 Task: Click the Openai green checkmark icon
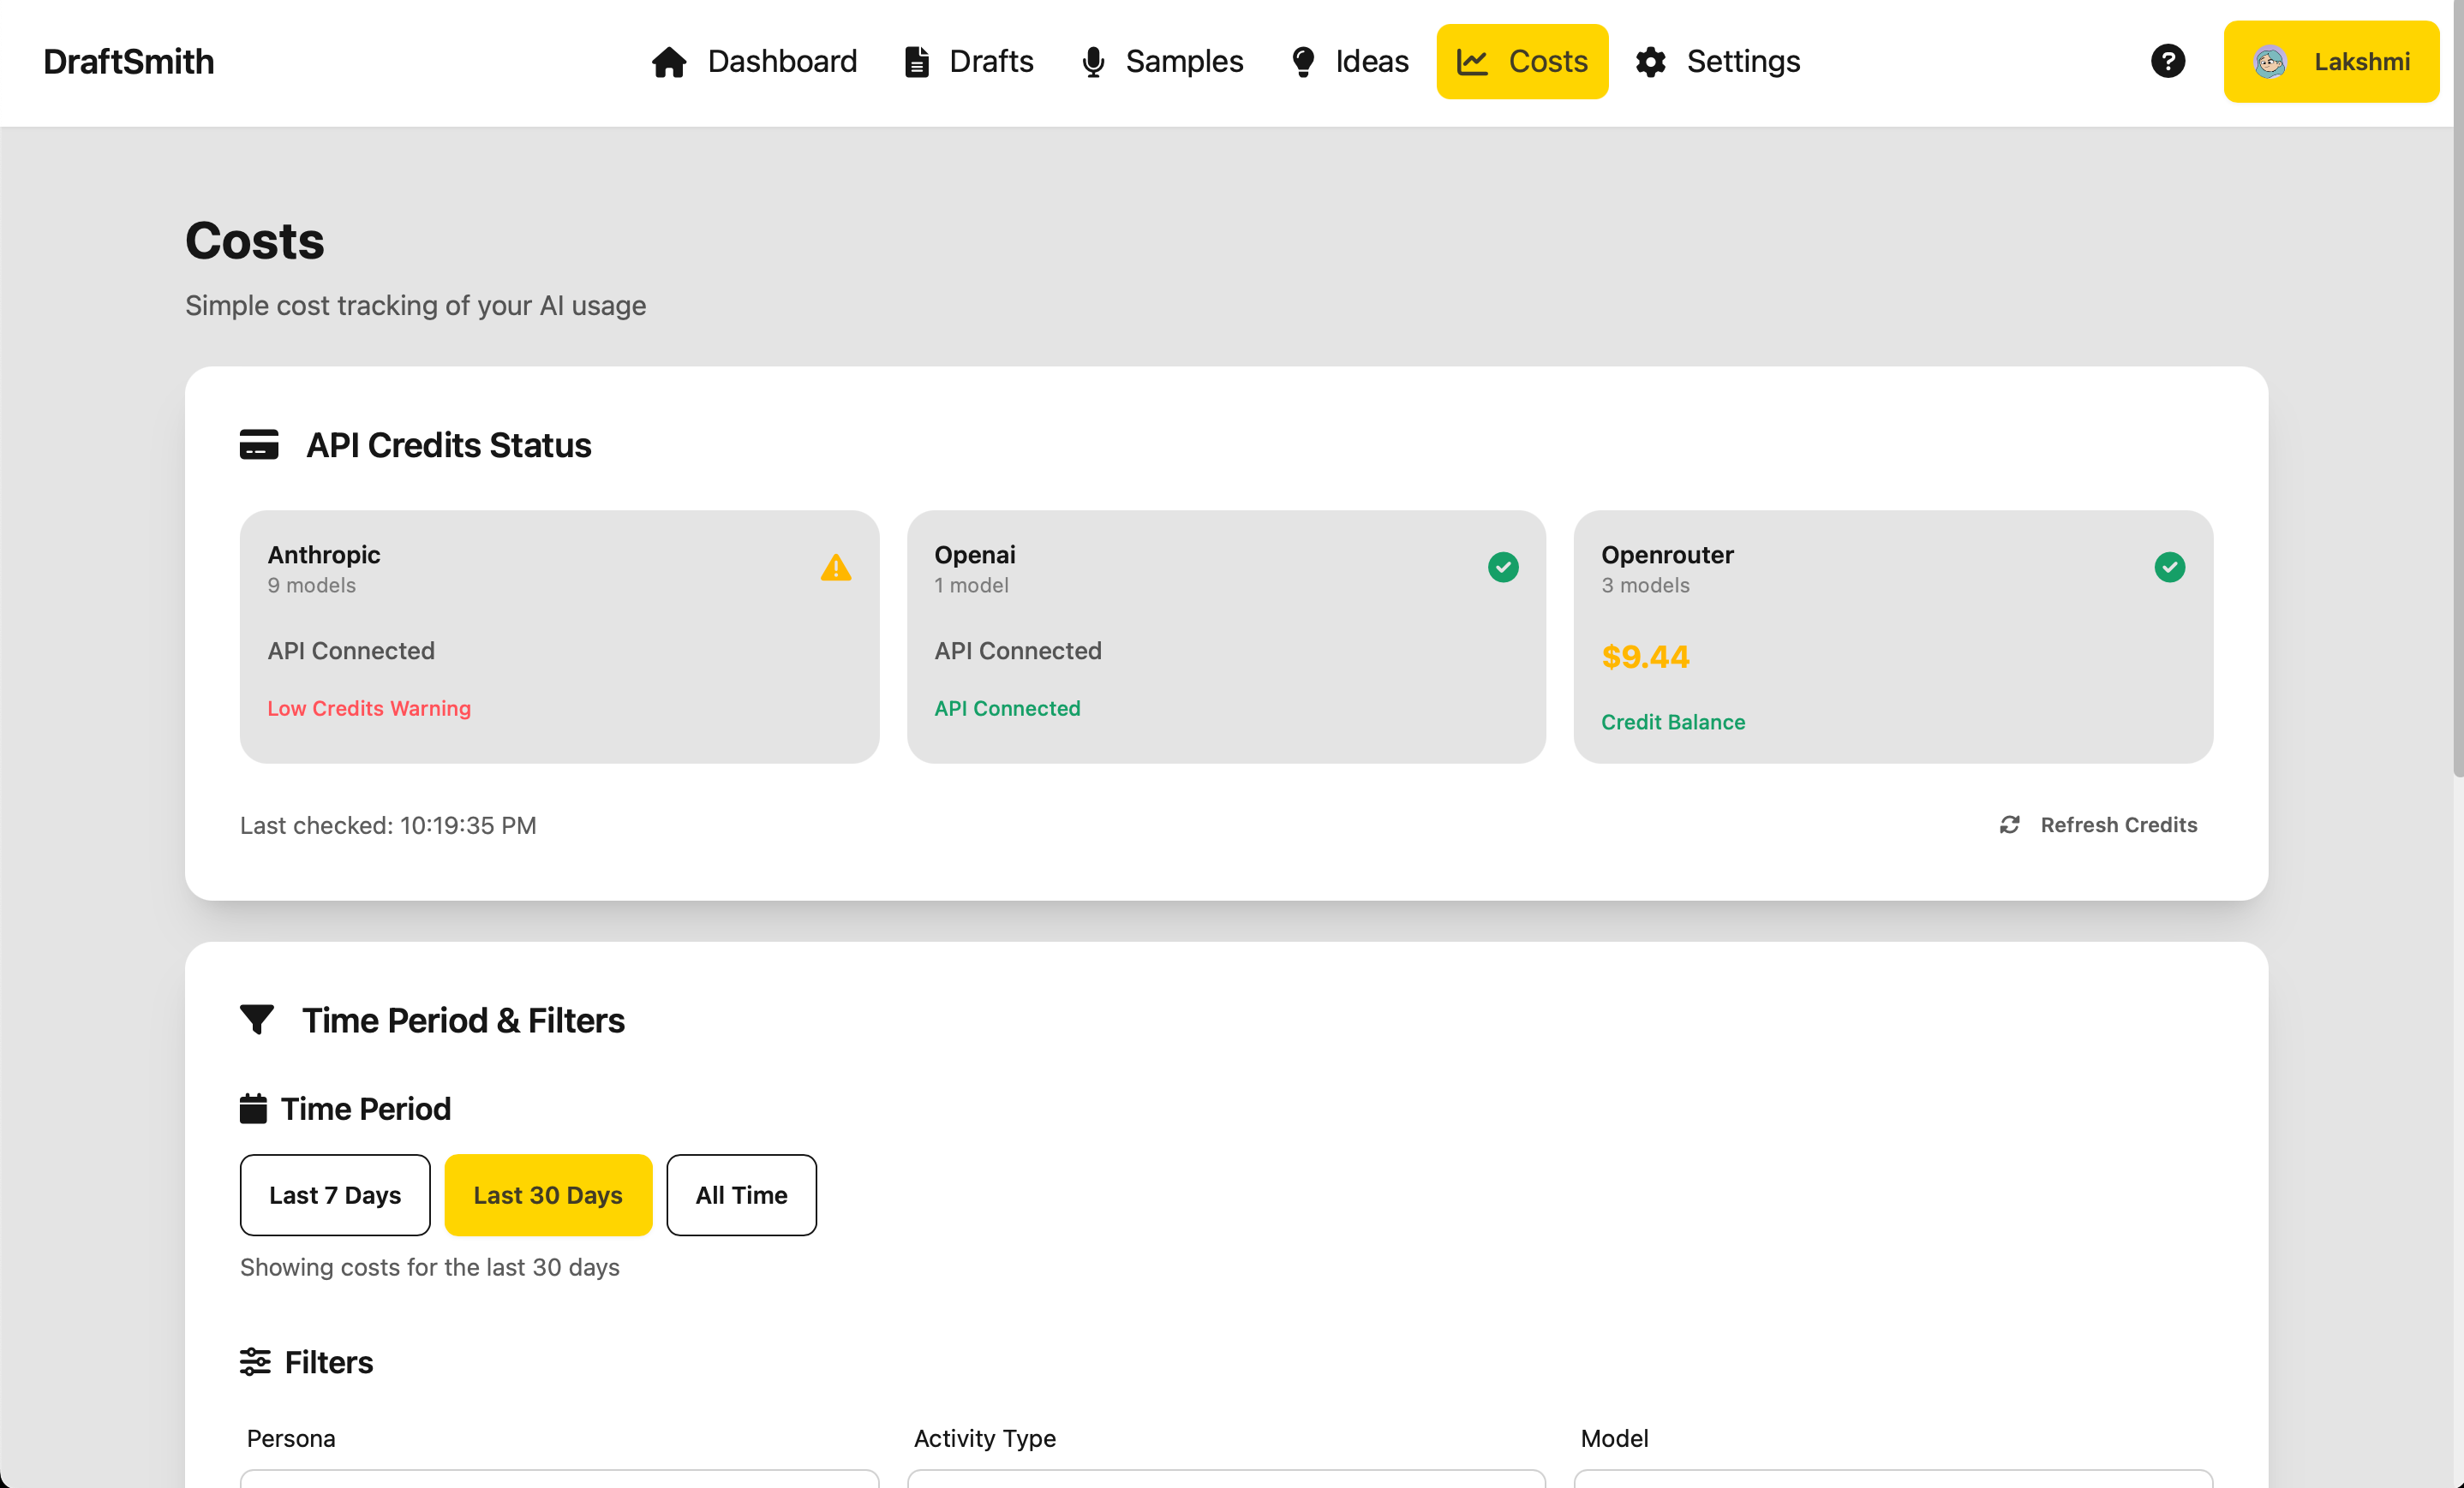1503,568
